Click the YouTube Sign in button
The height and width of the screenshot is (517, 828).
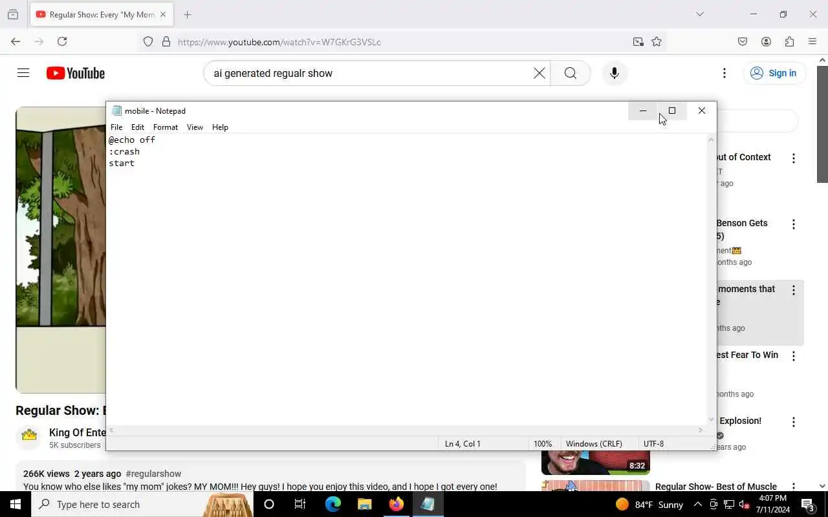click(774, 73)
